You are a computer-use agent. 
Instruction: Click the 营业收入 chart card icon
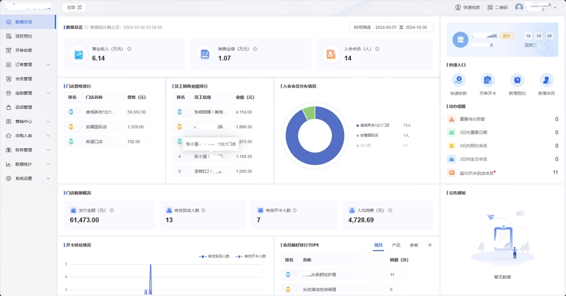[x=79, y=55]
